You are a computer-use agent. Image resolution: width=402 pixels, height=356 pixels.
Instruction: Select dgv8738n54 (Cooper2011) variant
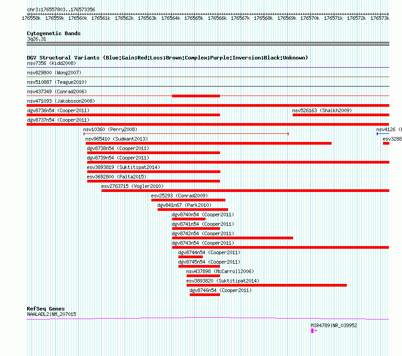pos(118,148)
